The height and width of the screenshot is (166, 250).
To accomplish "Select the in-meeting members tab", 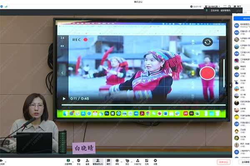I will 242,18.
